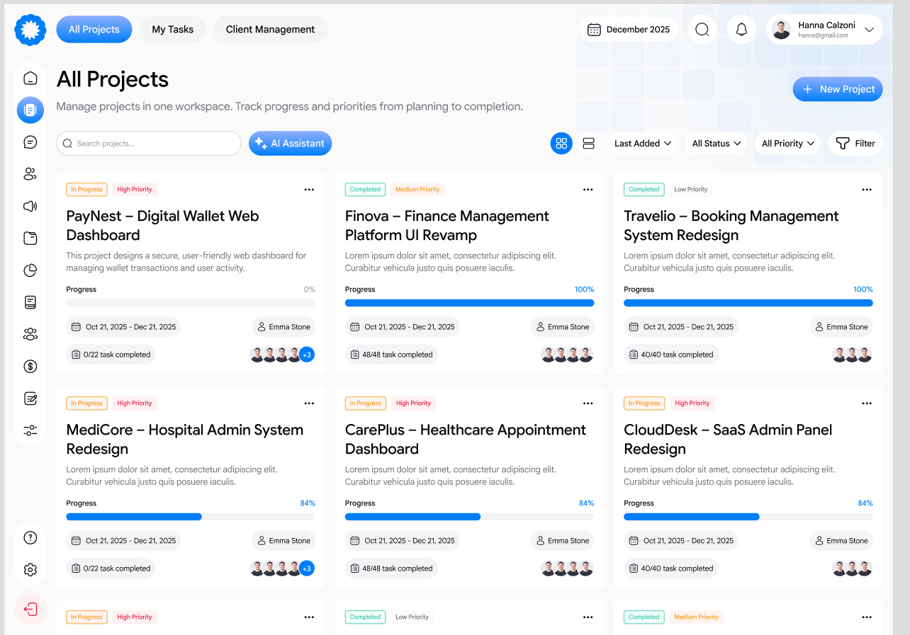Select the billing dollar icon in sidebar
Screen dimensions: 910x635
point(30,366)
